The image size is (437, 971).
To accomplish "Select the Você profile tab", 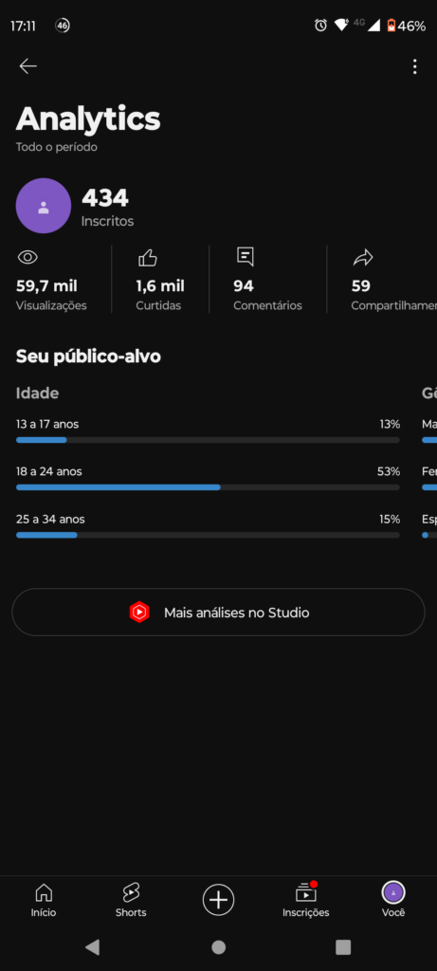I will [x=393, y=900].
